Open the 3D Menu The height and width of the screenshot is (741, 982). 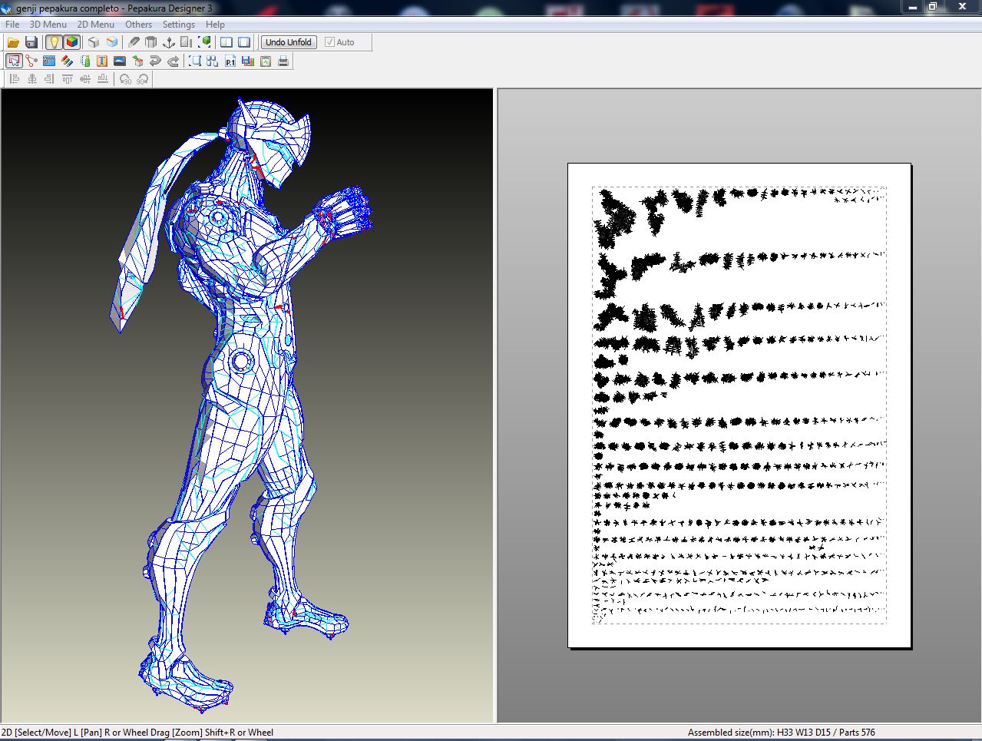pyautogui.click(x=48, y=24)
